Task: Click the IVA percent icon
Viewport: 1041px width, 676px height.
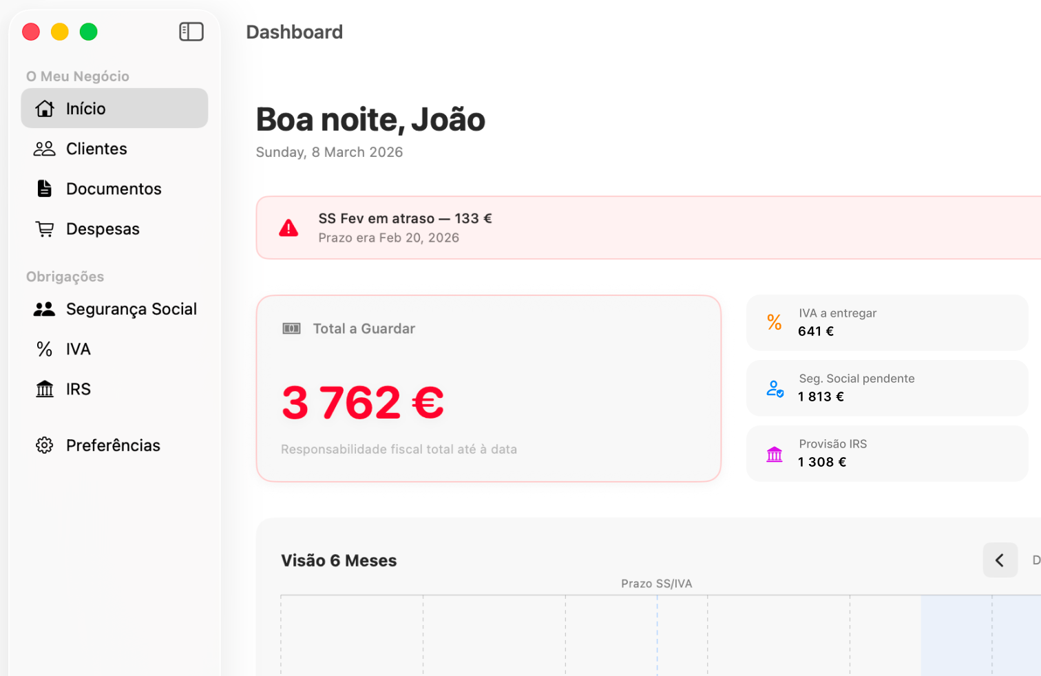Action: point(43,348)
